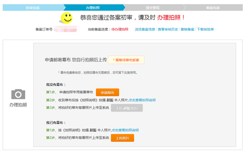
Task: Open 点击查看拍照说明 under 我已有幕布
Action: tap(125, 130)
